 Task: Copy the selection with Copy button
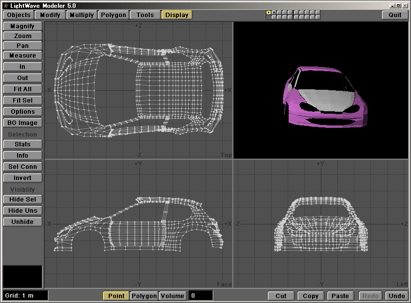click(310, 296)
